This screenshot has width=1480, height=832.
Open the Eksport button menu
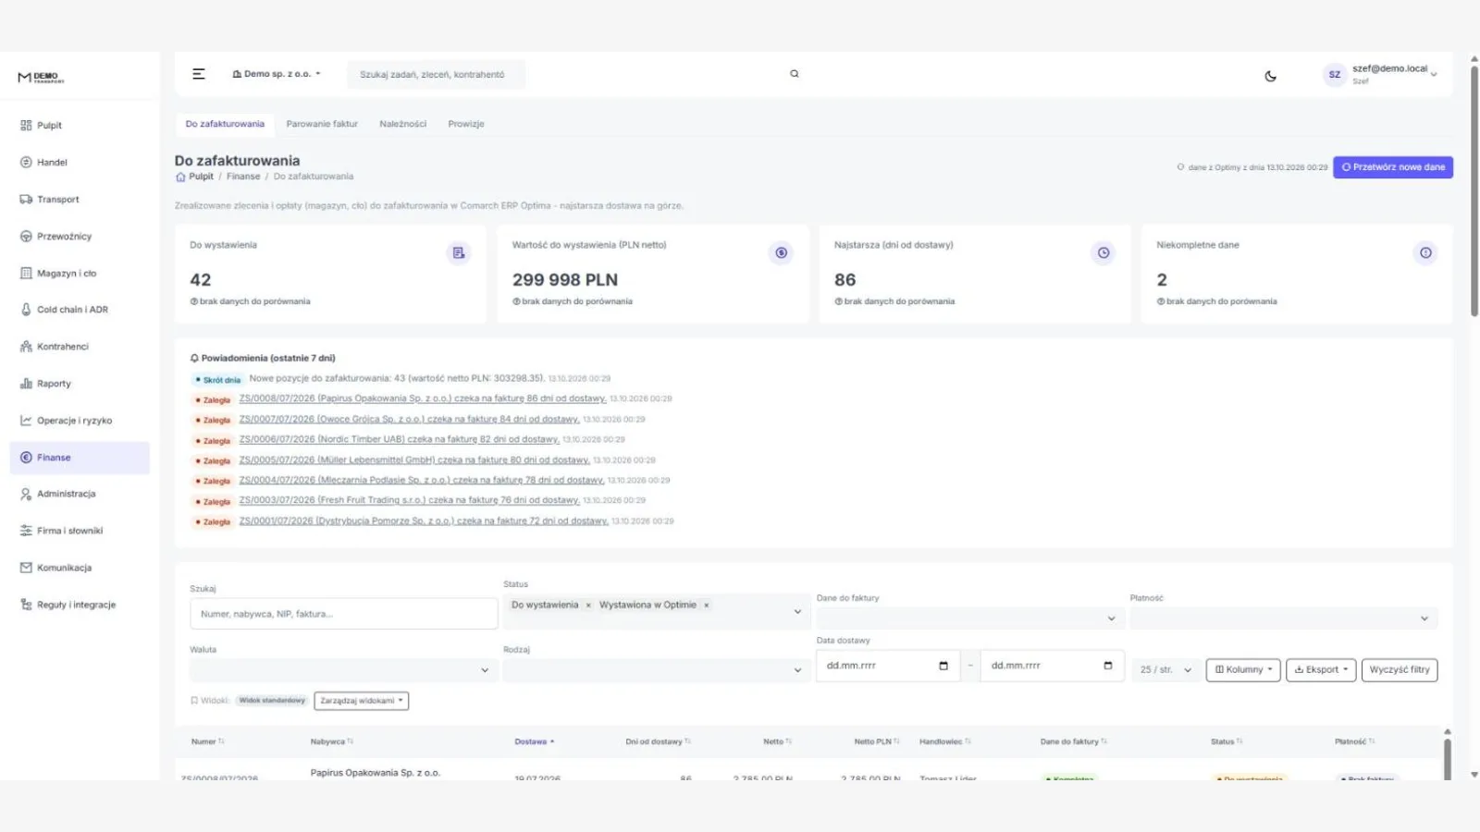[1321, 670]
